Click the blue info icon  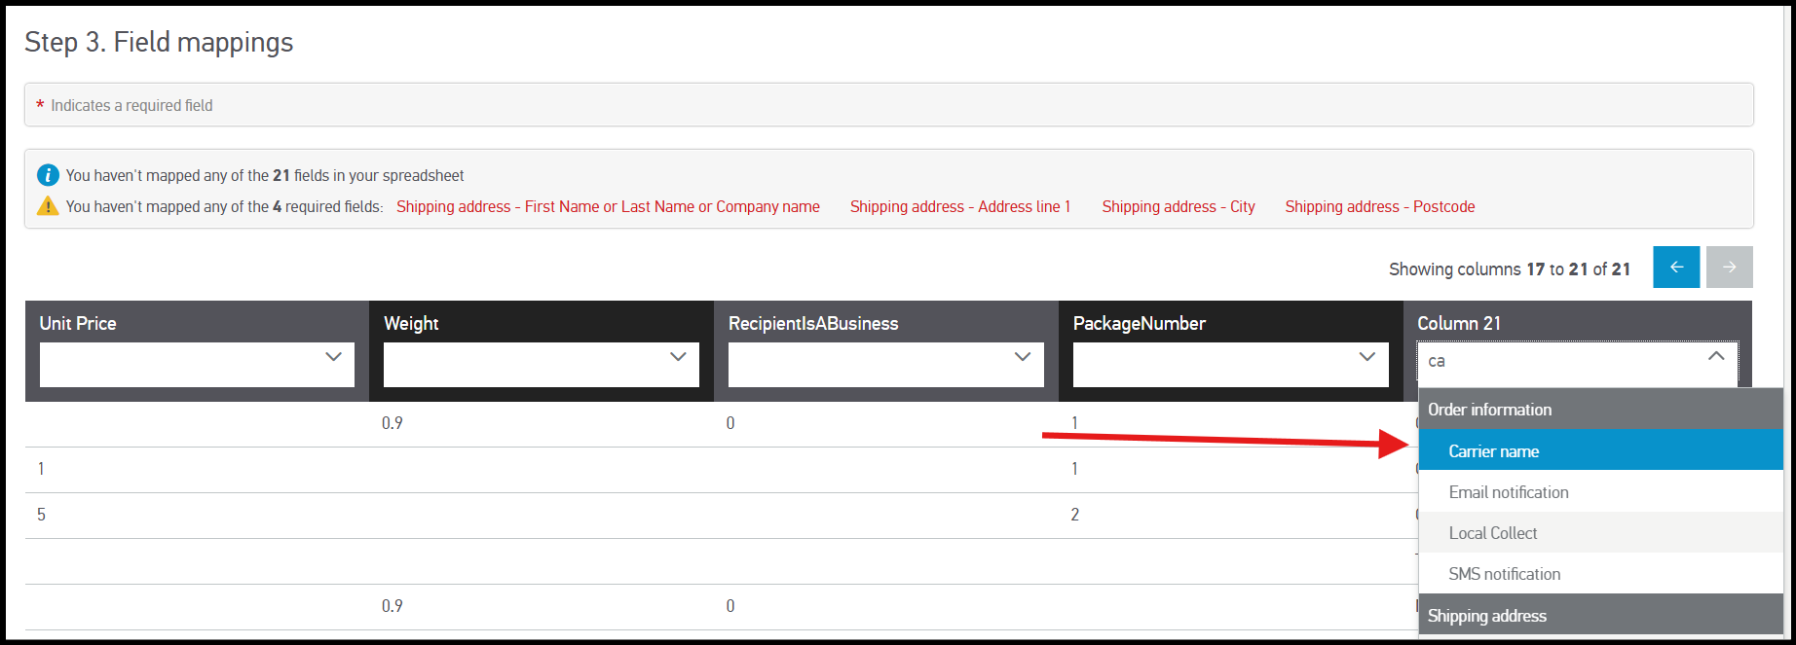[x=48, y=175]
